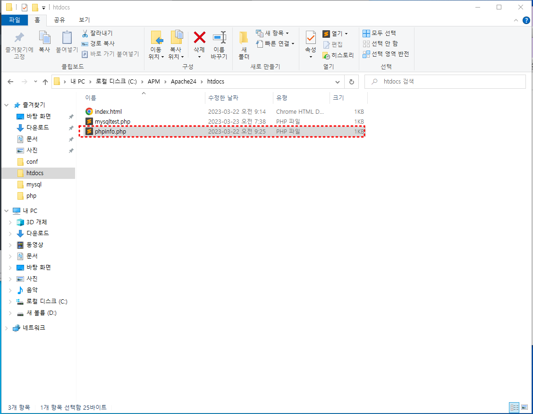This screenshot has width=533, height=414.
Task: Go back with the left arrow
Action: click(10, 82)
